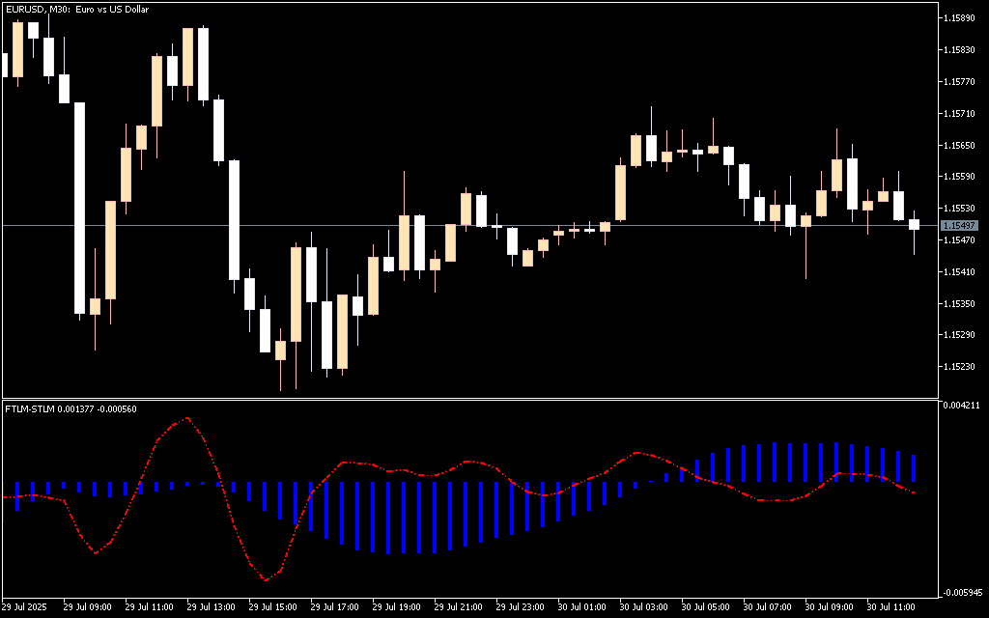Click the 30 Jul 01:00 time label
989x618 pixels.
581,607
